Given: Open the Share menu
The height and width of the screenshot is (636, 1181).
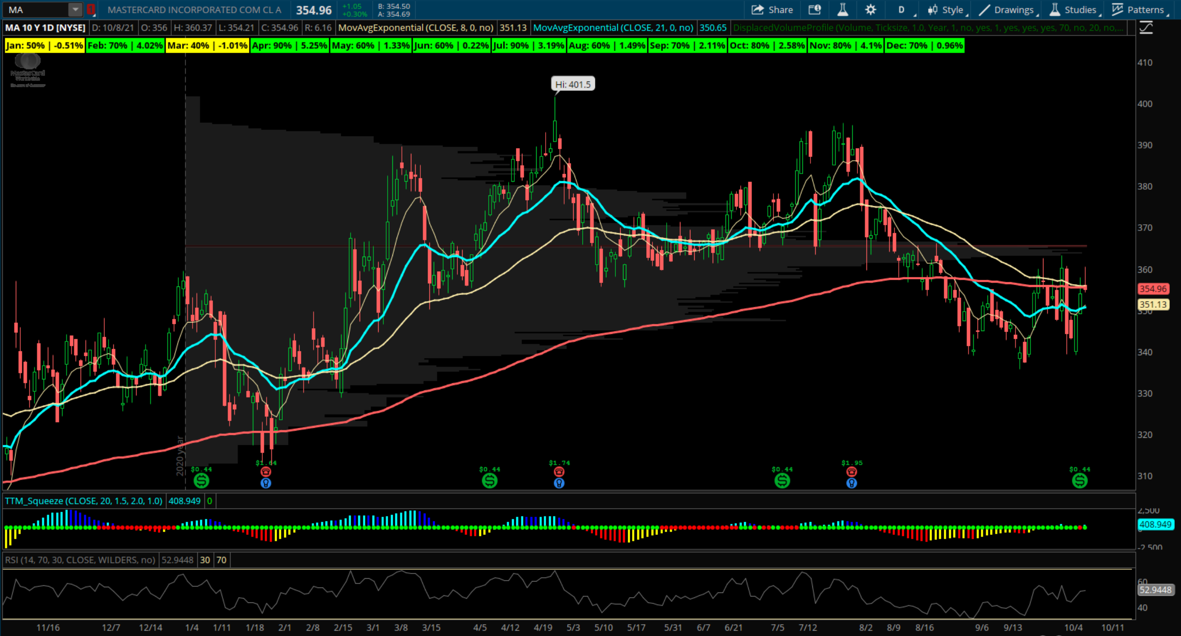Looking at the screenshot, I should click(x=772, y=9).
